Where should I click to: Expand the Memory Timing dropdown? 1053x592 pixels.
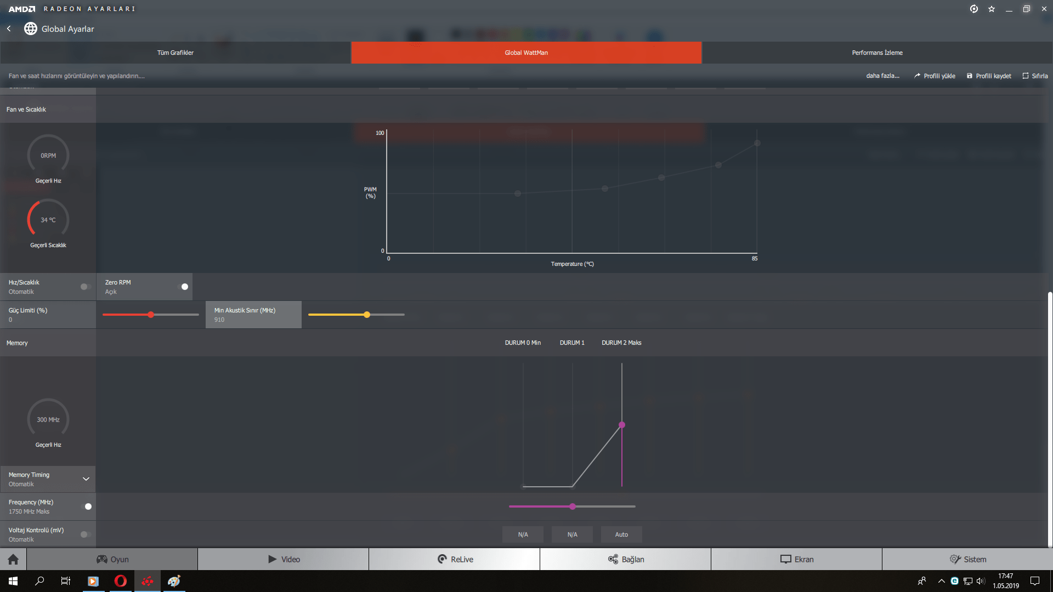(86, 479)
